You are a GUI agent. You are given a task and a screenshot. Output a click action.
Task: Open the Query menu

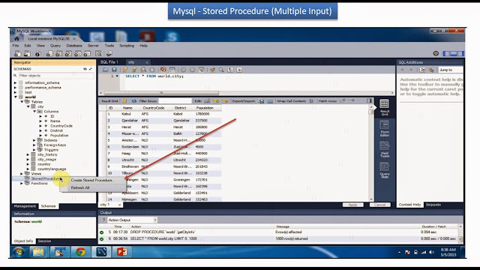55,46
